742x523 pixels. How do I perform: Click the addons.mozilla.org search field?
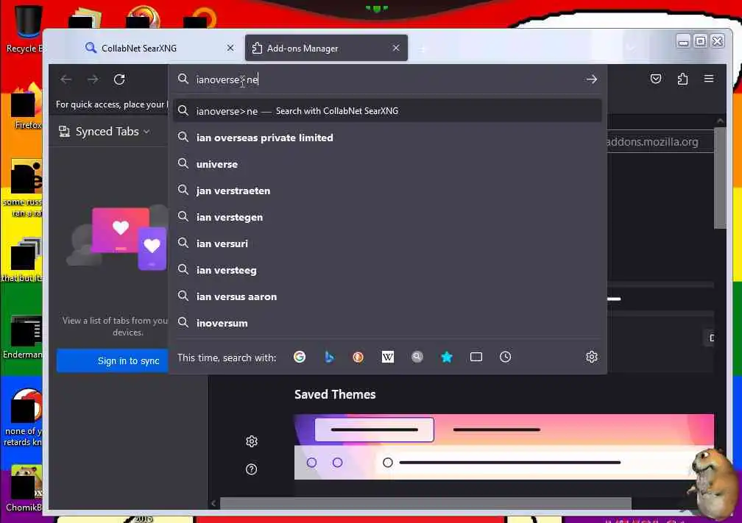[660, 142]
